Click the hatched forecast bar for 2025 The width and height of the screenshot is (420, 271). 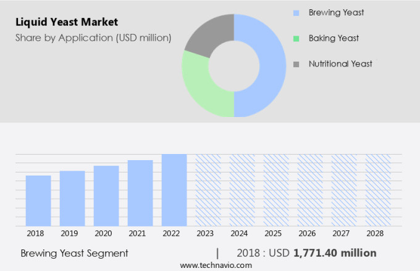coord(276,190)
